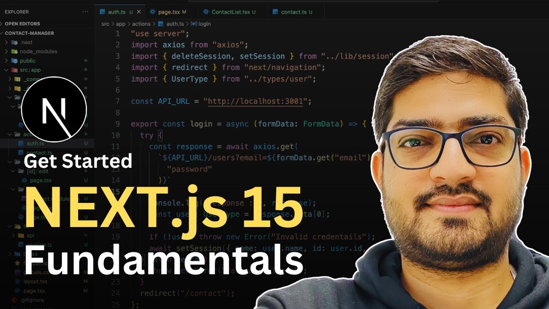Click "FormData" type on line 9

coord(322,124)
